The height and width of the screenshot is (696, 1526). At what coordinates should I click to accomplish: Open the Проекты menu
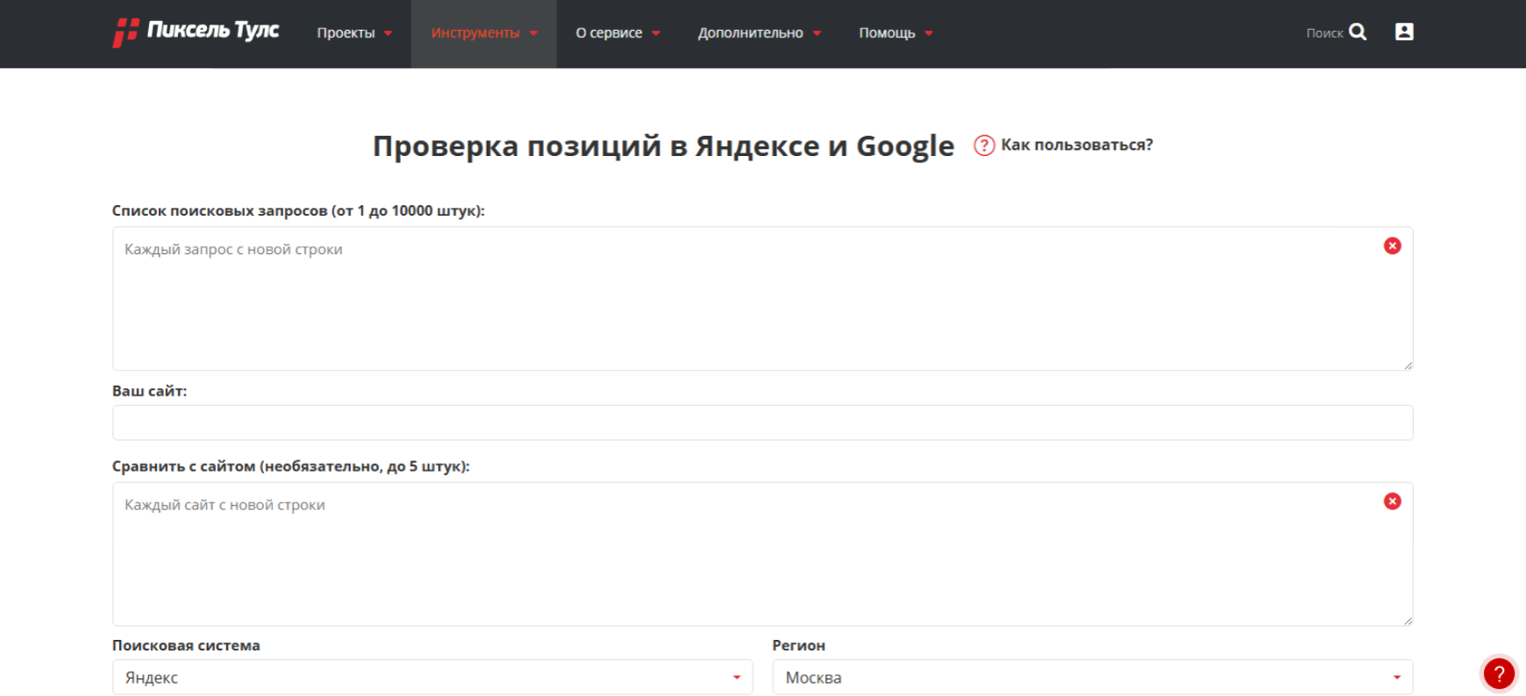[x=354, y=33]
